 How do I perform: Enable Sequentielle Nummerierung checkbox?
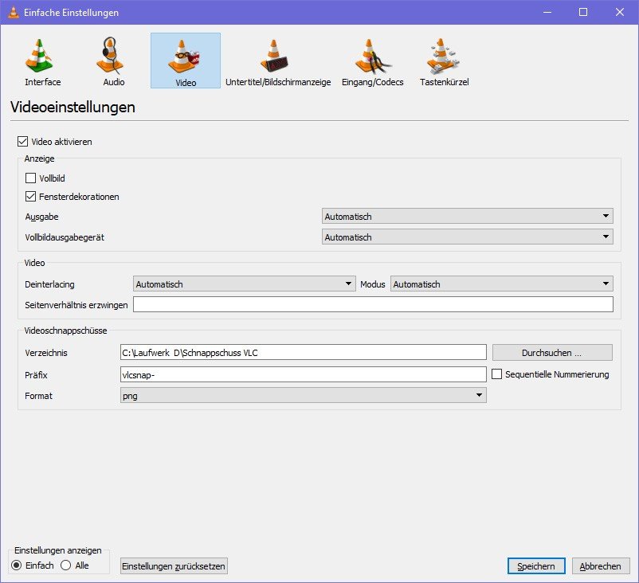click(x=496, y=374)
